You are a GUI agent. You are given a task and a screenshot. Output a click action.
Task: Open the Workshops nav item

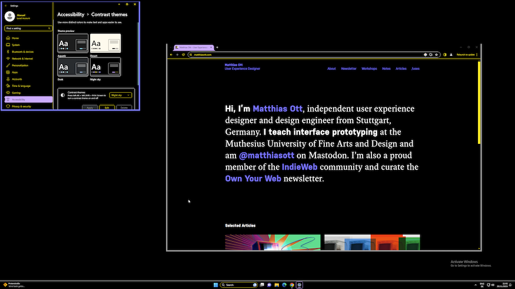point(369,69)
